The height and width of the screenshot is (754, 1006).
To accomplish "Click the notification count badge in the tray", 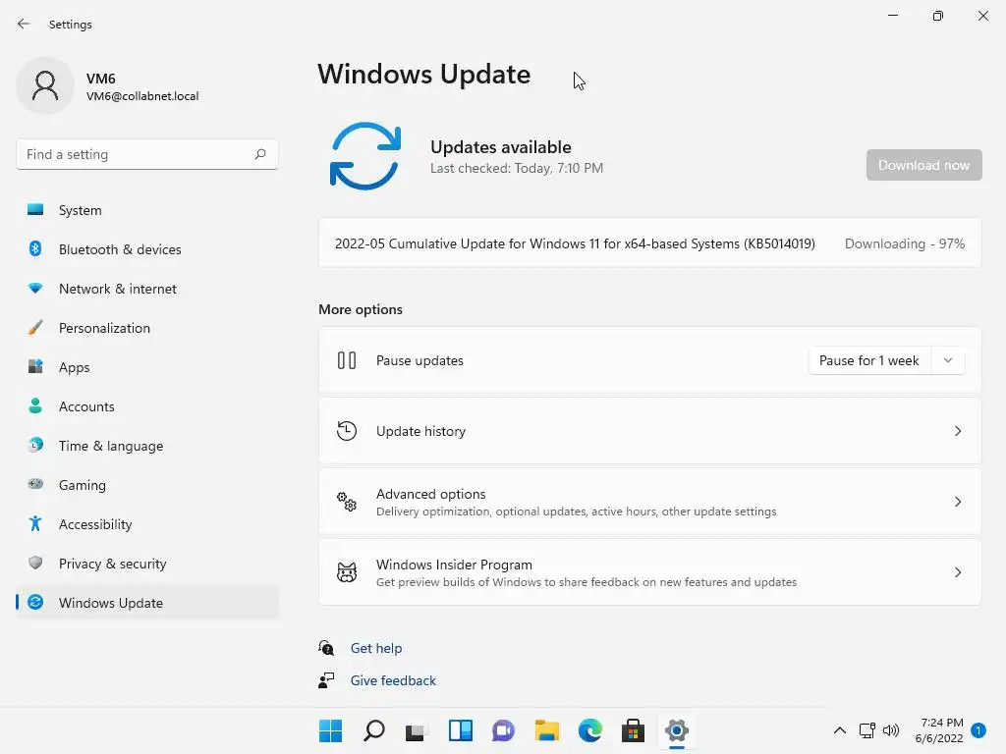I will (x=978, y=730).
